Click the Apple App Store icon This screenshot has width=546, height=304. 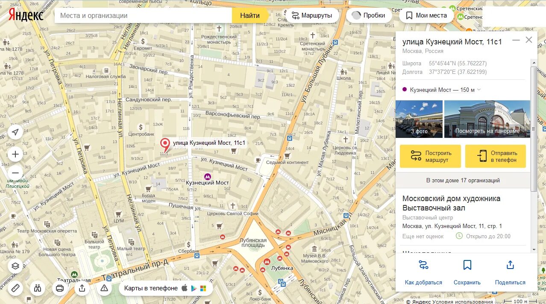coord(185,288)
